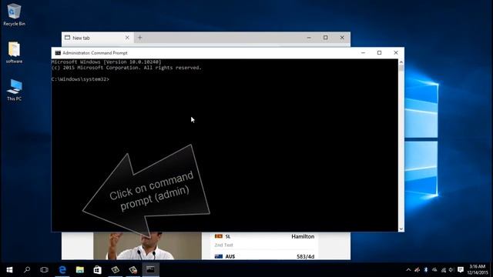The width and height of the screenshot is (493, 277).
Task: Click the AUS 583/4d score row
Action: [x=264, y=256]
